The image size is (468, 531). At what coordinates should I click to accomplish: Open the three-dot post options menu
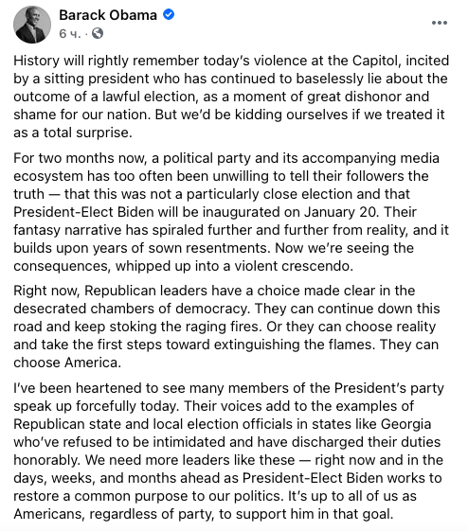440,23
